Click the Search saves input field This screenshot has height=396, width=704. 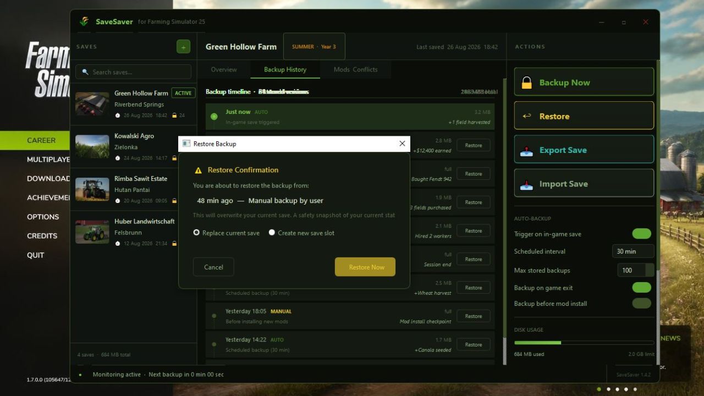[x=134, y=72]
